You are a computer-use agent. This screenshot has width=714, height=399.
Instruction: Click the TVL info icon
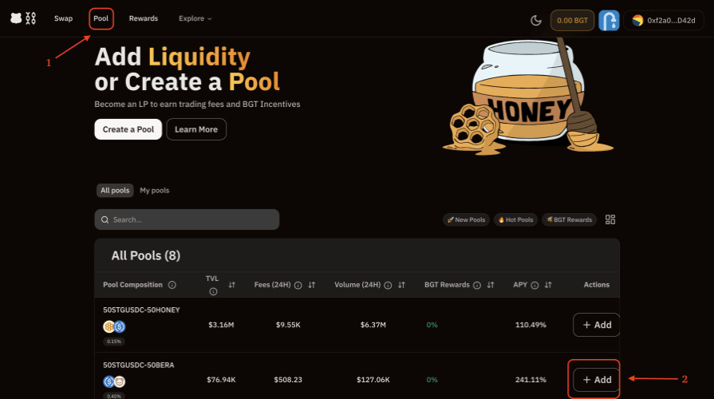click(213, 292)
